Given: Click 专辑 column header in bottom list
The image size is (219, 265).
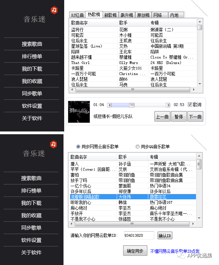Looking at the screenshot, I should [172, 157].
